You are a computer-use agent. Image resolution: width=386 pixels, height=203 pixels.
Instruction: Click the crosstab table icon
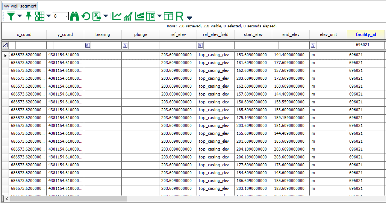168,16
